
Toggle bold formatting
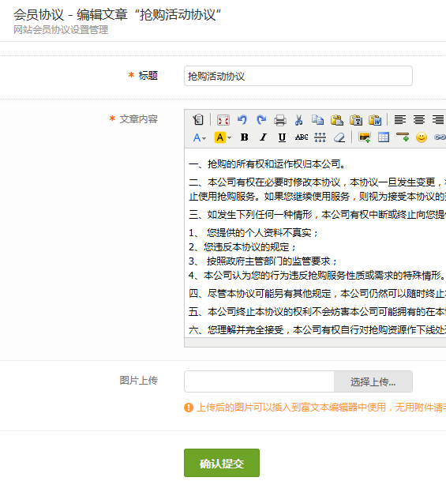pyautogui.click(x=244, y=137)
